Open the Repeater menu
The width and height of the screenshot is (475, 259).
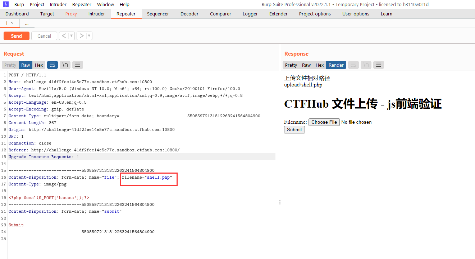82,4
